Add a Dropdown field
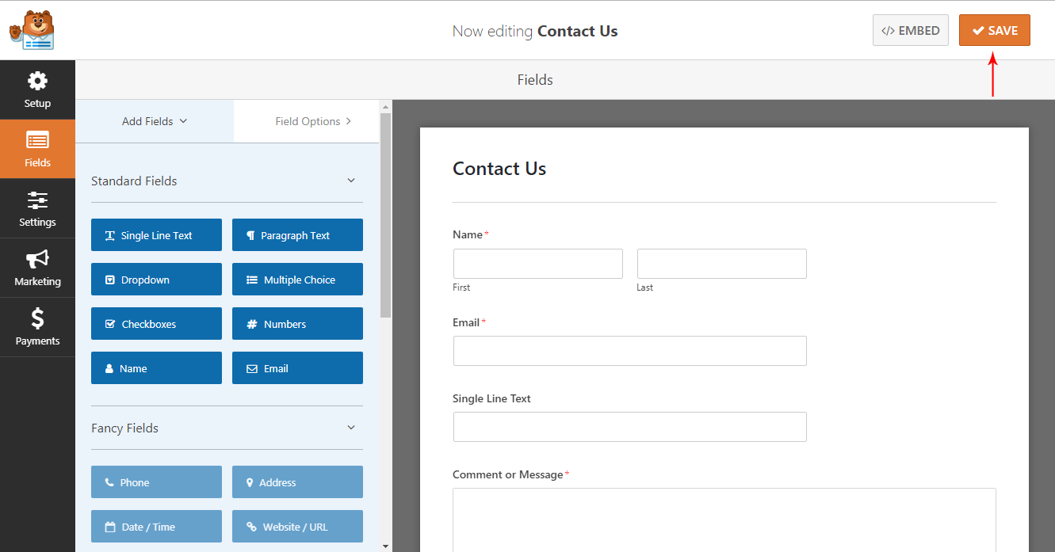 (156, 280)
